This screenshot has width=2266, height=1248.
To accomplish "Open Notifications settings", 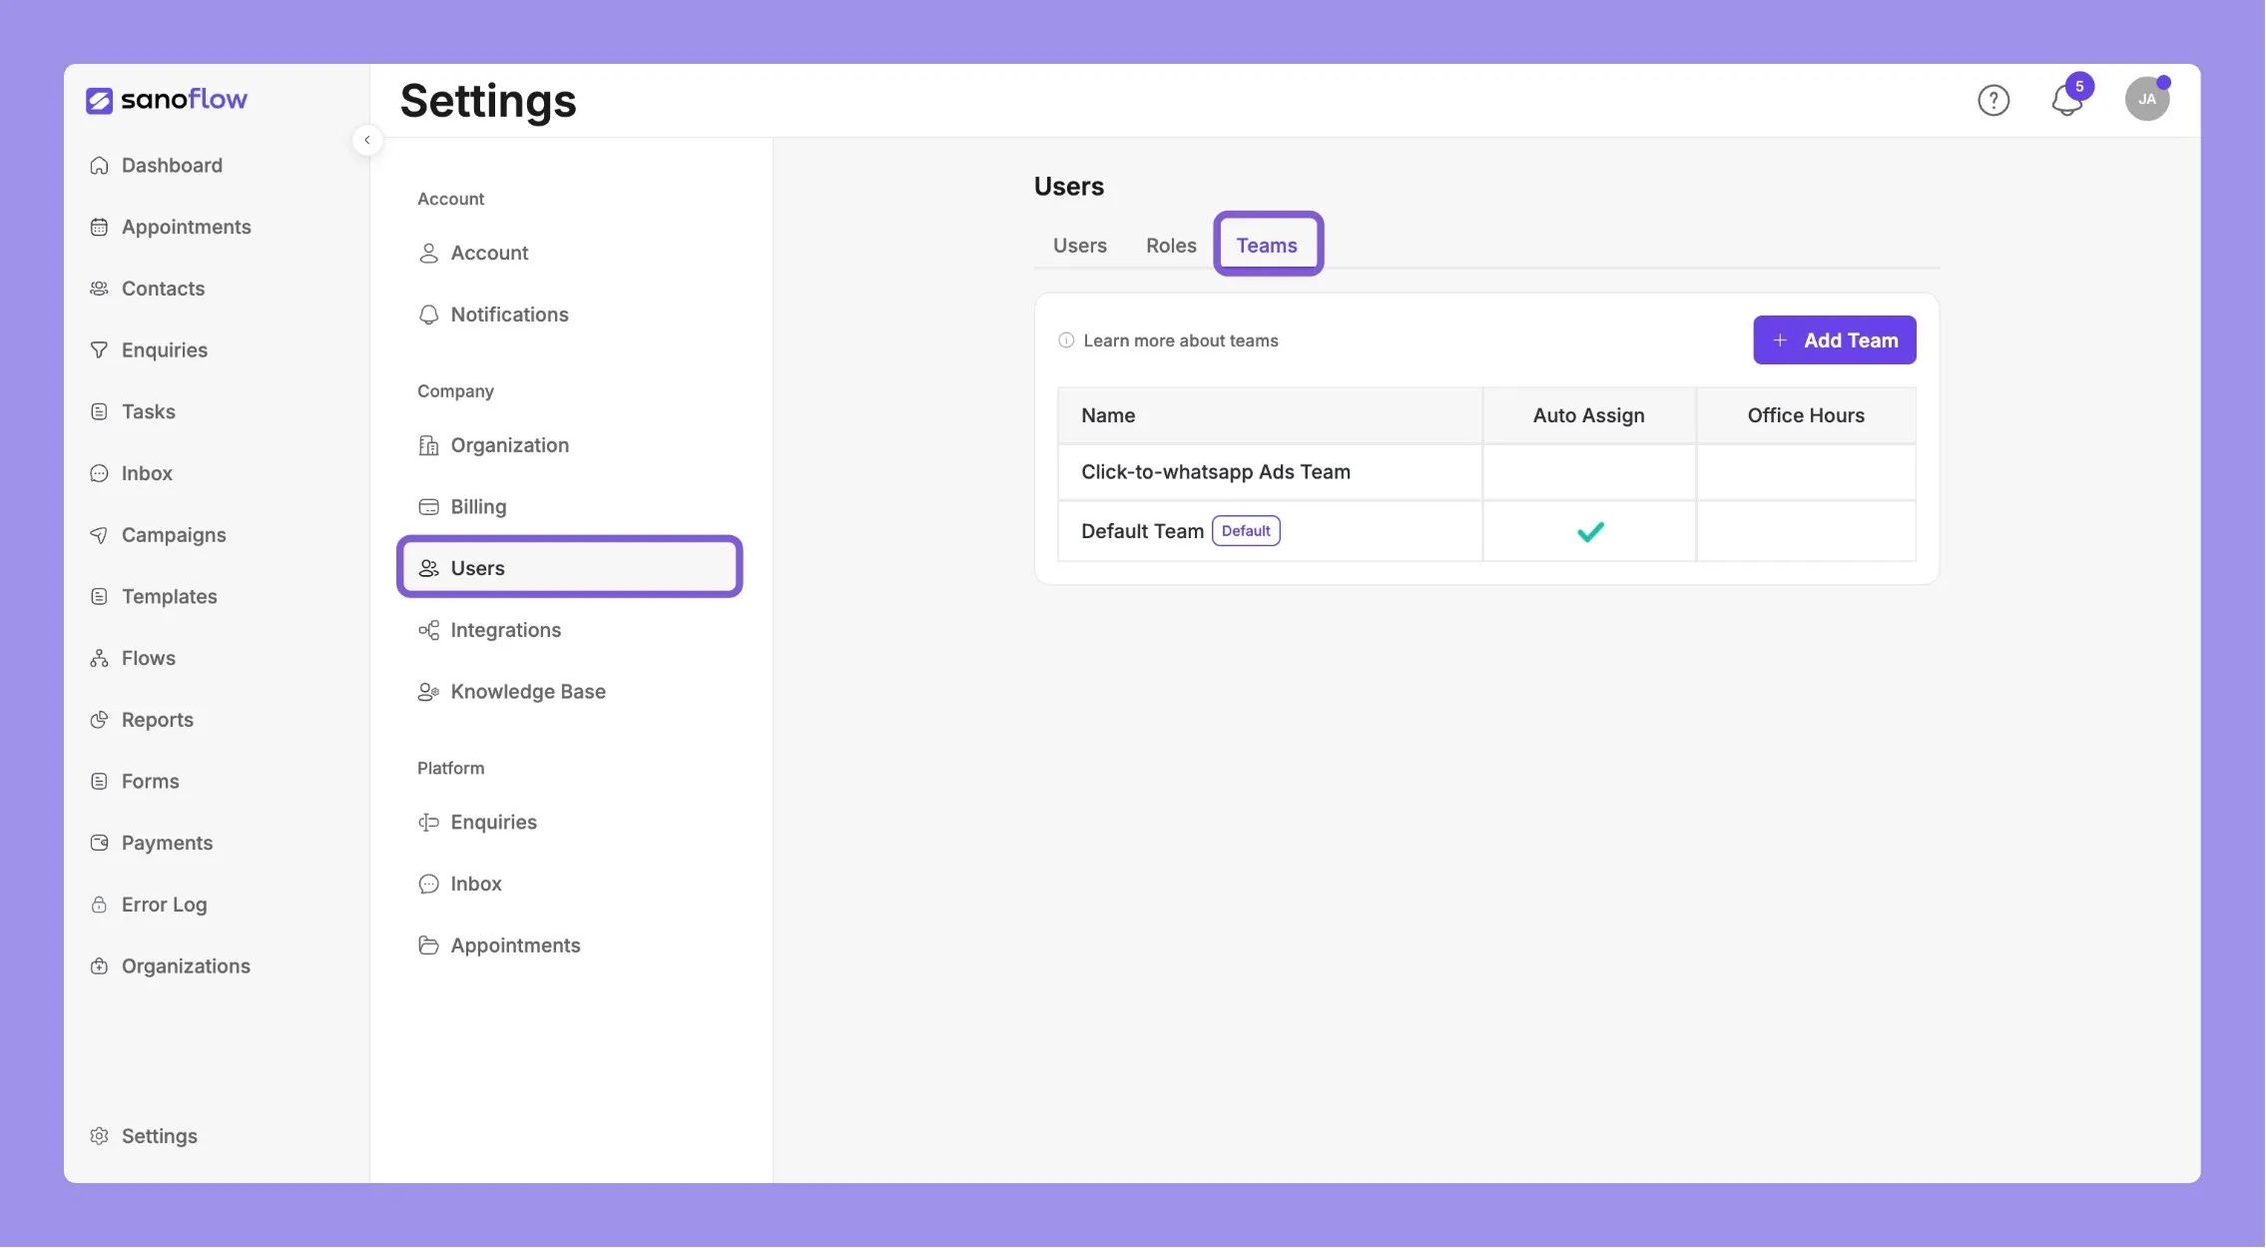I will tap(570, 314).
